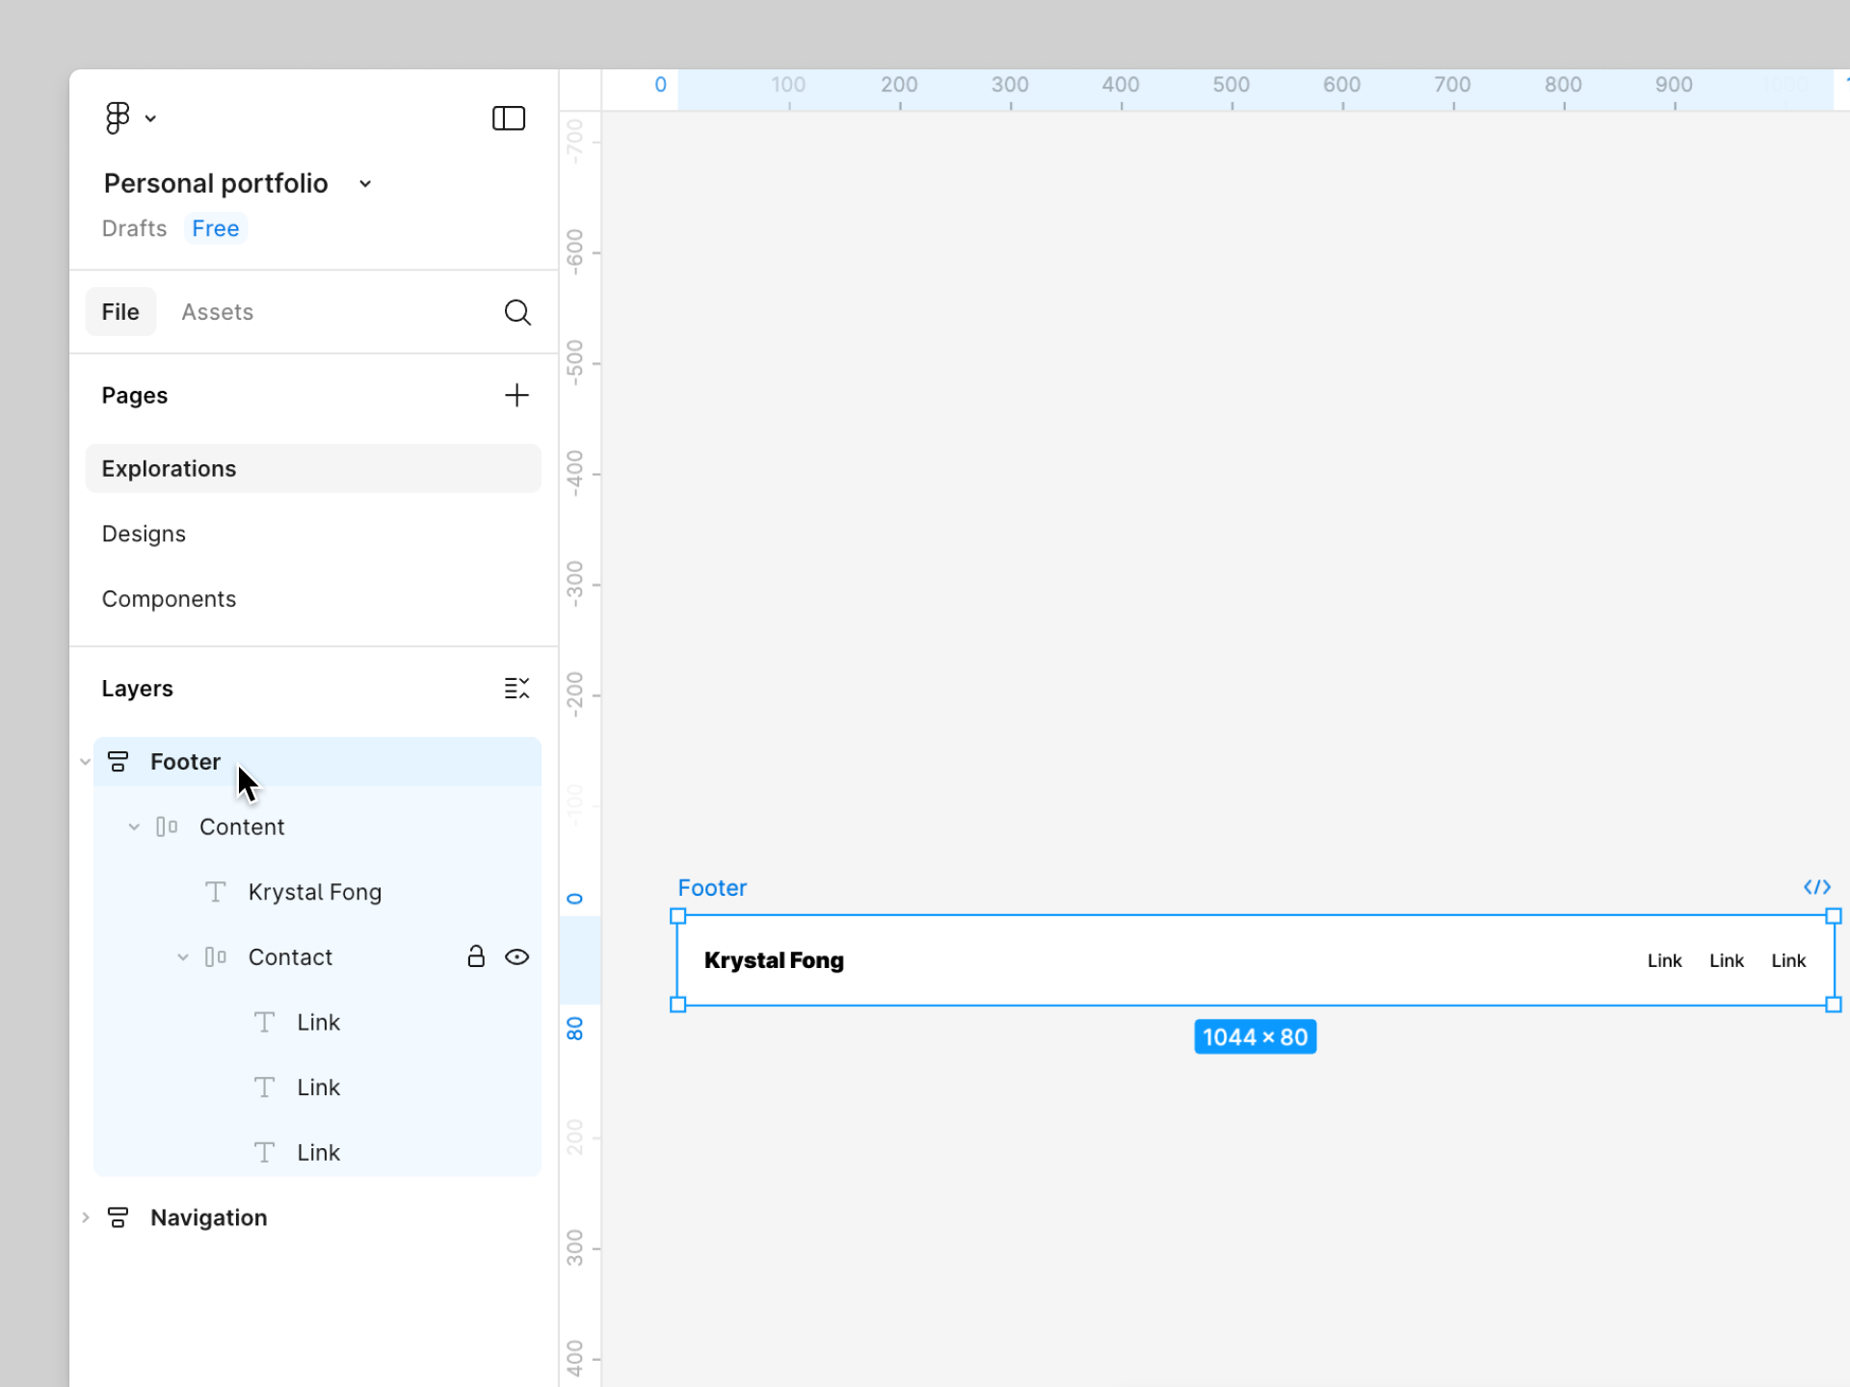Click the Free plan badge

(215, 228)
